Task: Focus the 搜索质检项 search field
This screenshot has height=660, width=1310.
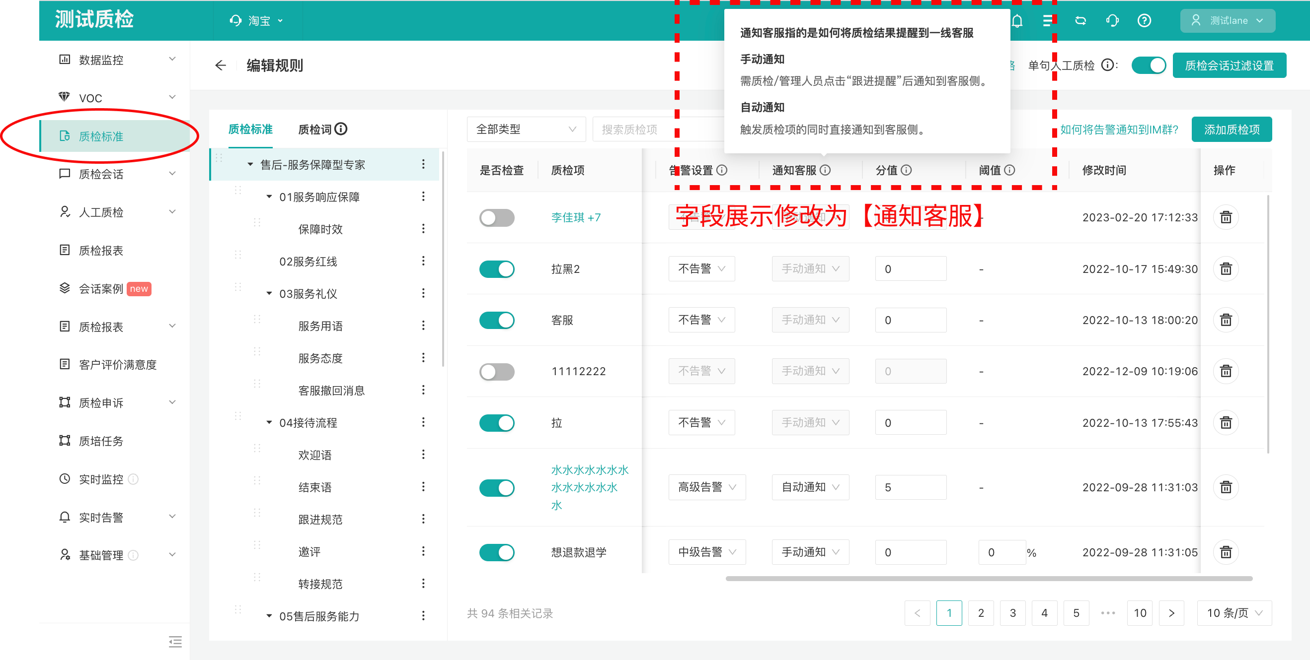Action: pos(658,129)
